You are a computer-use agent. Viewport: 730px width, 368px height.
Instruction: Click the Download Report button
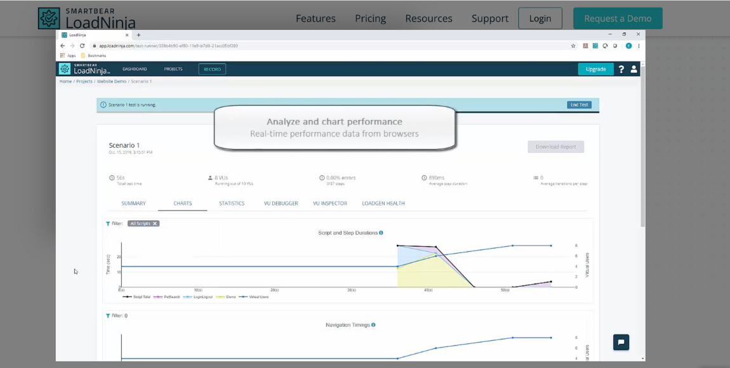point(555,147)
